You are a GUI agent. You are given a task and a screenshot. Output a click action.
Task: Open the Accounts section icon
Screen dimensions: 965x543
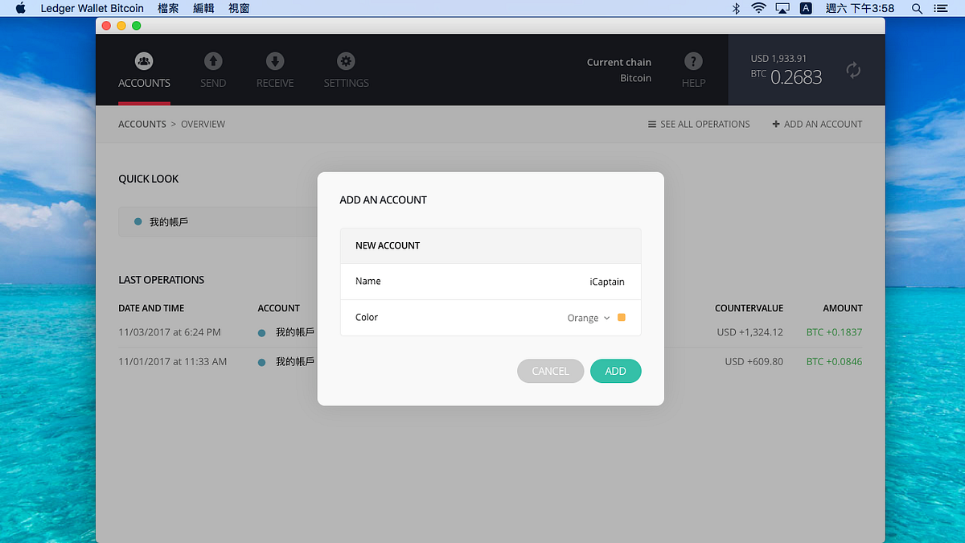click(x=144, y=61)
